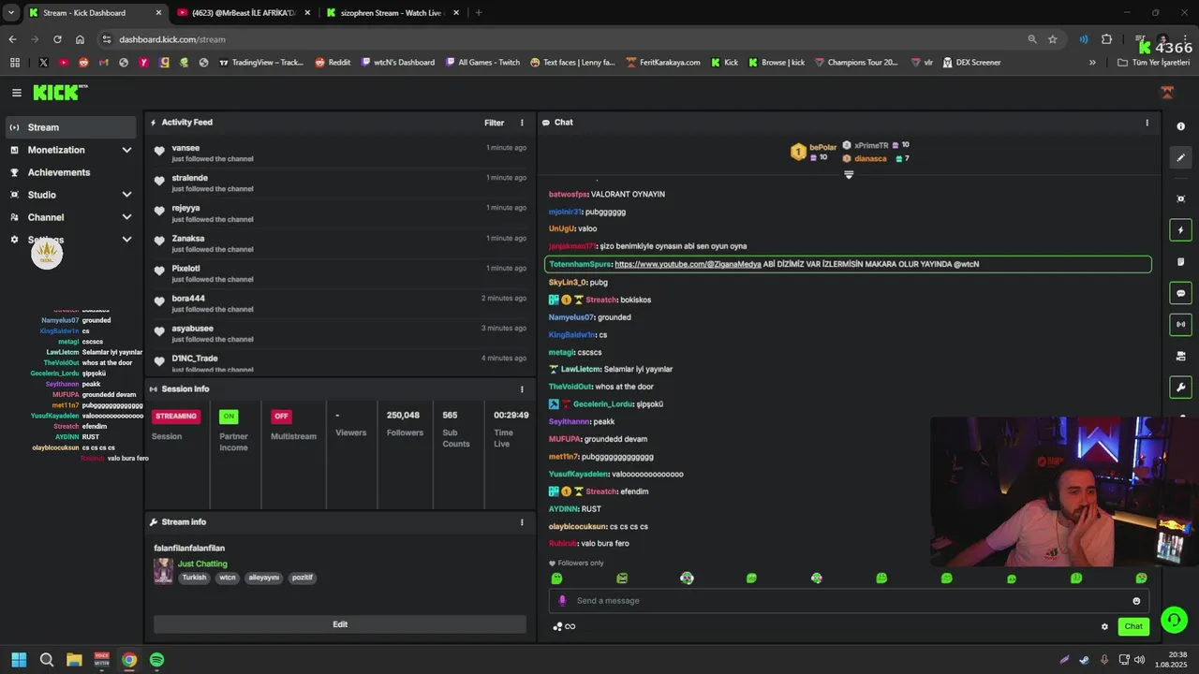1199x674 pixels.
Task: Toggle the broadcast signal icon in right sidebar
Action: tap(1180, 325)
